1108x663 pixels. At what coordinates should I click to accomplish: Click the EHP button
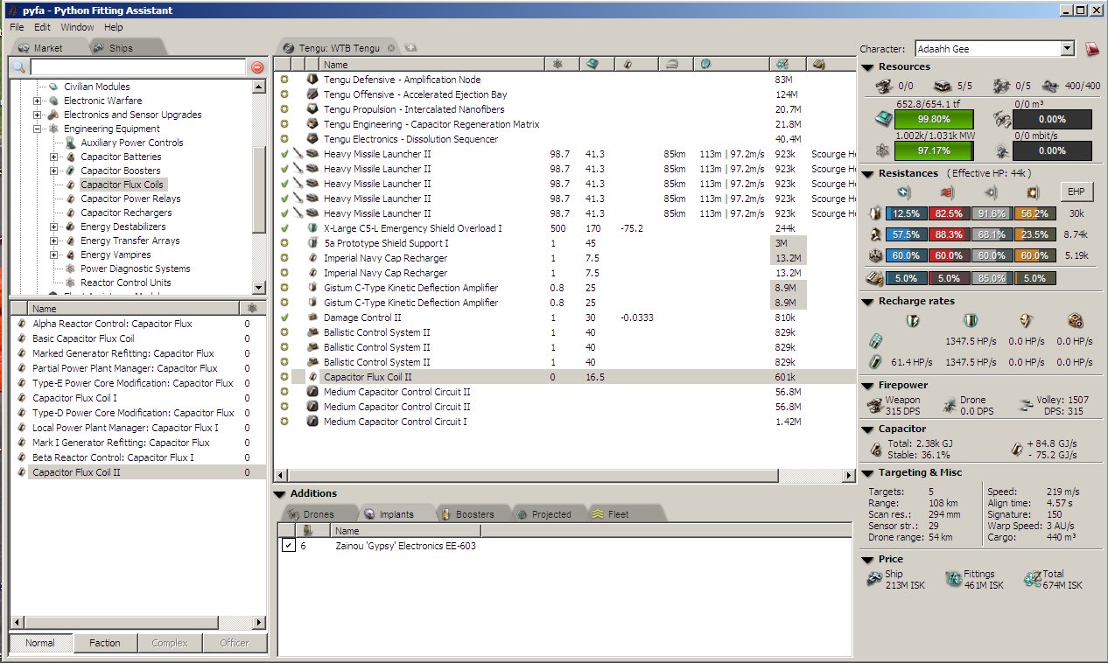pos(1077,192)
